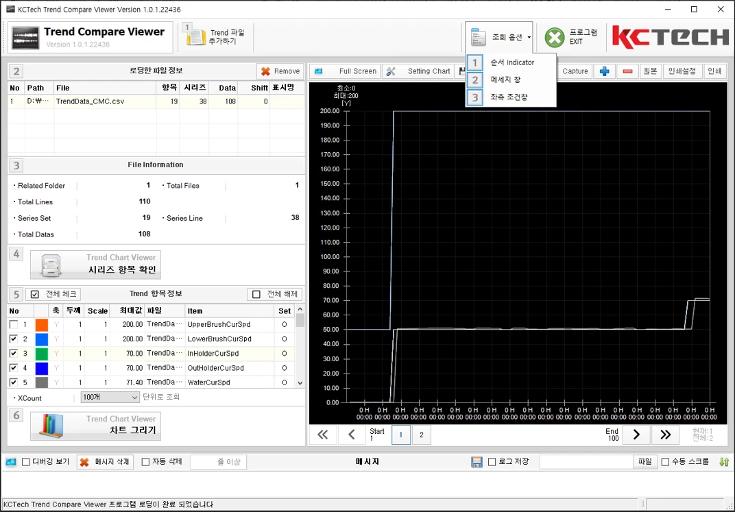Click the Trend file add icon
This screenshot has height=512, width=735.
coord(196,37)
